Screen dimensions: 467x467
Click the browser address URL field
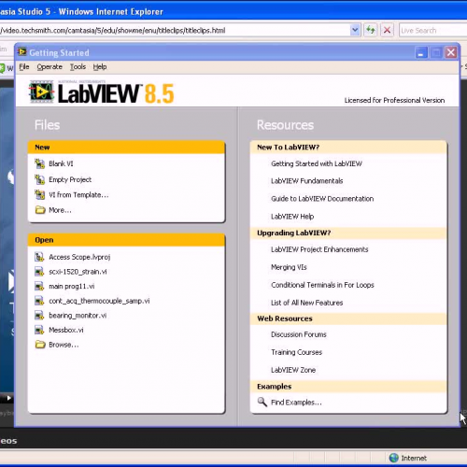[175, 30]
